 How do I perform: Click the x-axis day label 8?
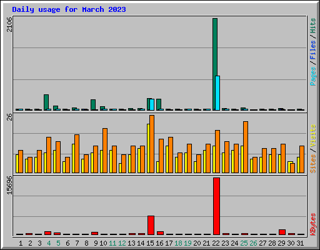point(86,243)
